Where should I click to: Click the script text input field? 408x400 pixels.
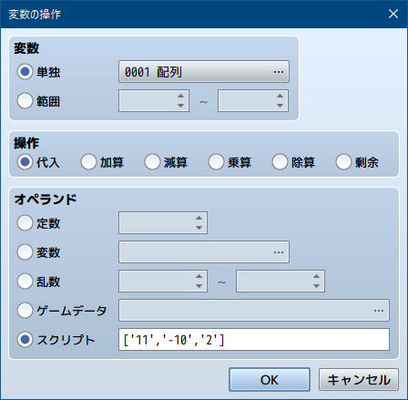pyautogui.click(x=254, y=340)
